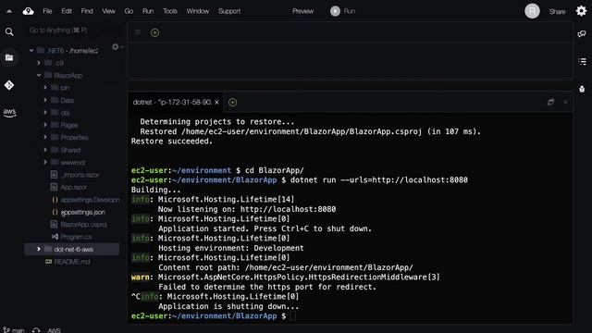Open BlazorApp.csproj file
This screenshot has width=592, height=333.
click(83, 225)
